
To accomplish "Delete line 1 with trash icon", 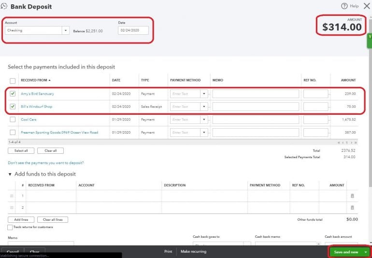I will 352,196.
